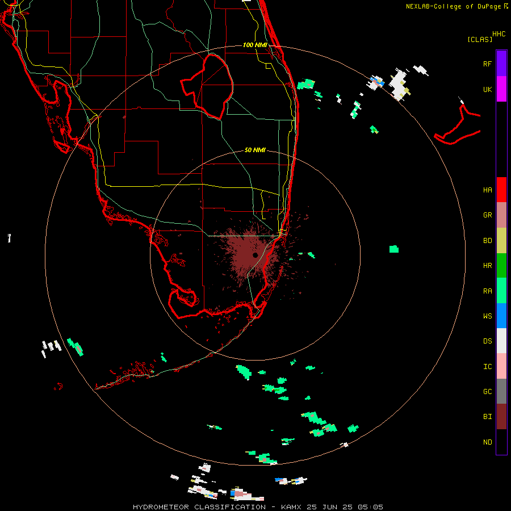Click the RF purple legend swatch
Image resolution: width=511 pixels, height=511 pixels.
[x=501, y=64]
